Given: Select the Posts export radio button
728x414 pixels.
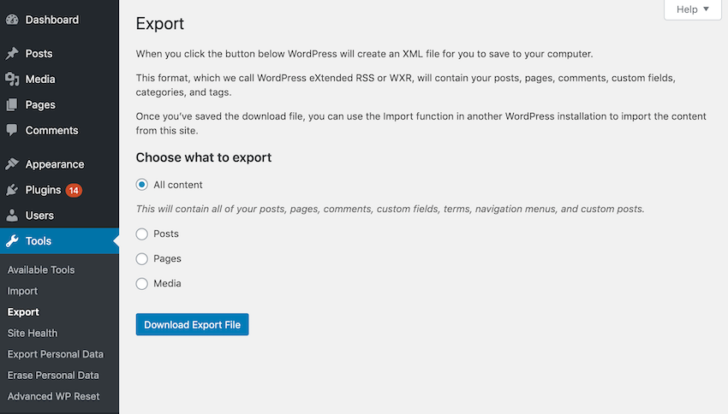Looking at the screenshot, I should pos(142,234).
